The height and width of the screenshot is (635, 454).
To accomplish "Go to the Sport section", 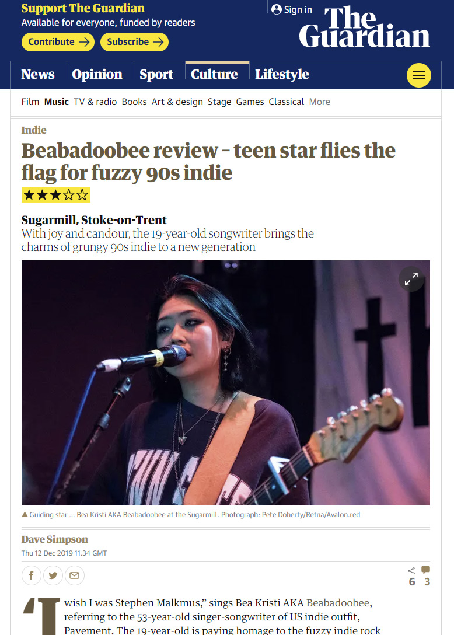I will click(156, 74).
